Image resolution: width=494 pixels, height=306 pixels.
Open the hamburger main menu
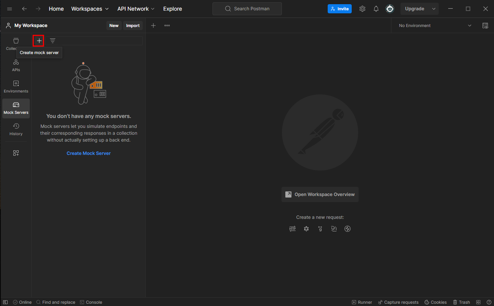tap(10, 9)
